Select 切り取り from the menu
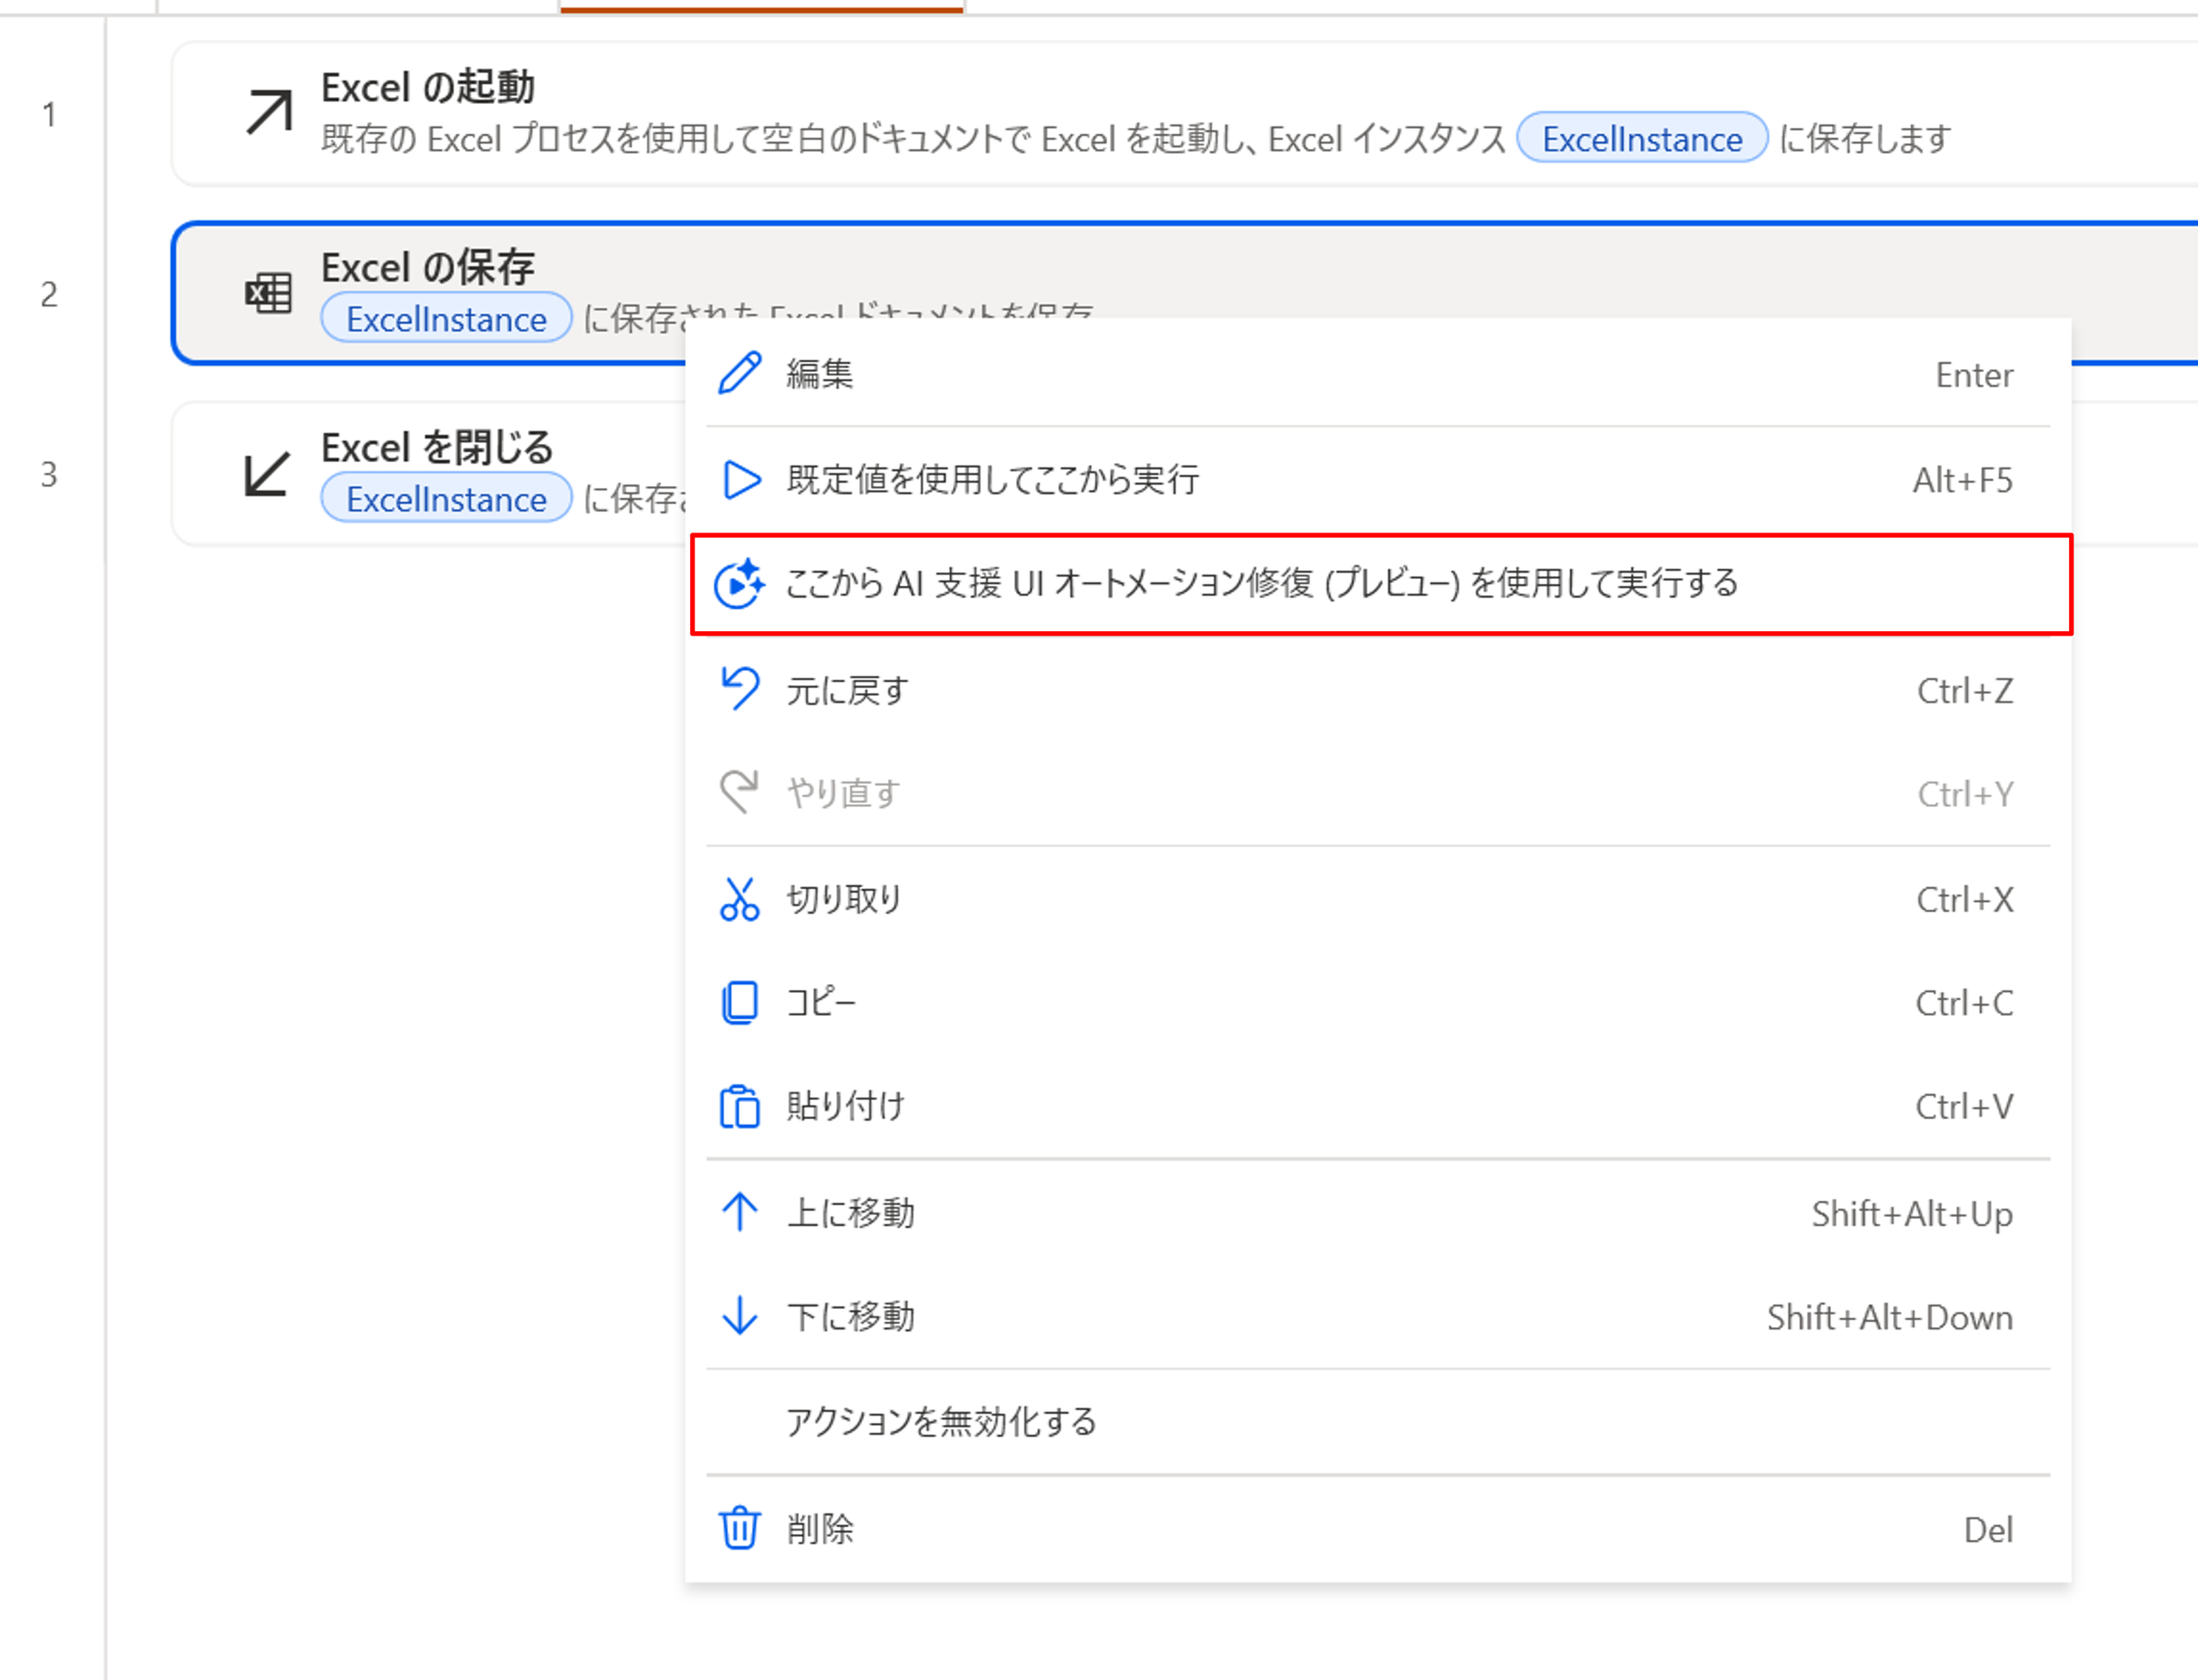Screen dimensions: 2198x1680 (1378, 899)
